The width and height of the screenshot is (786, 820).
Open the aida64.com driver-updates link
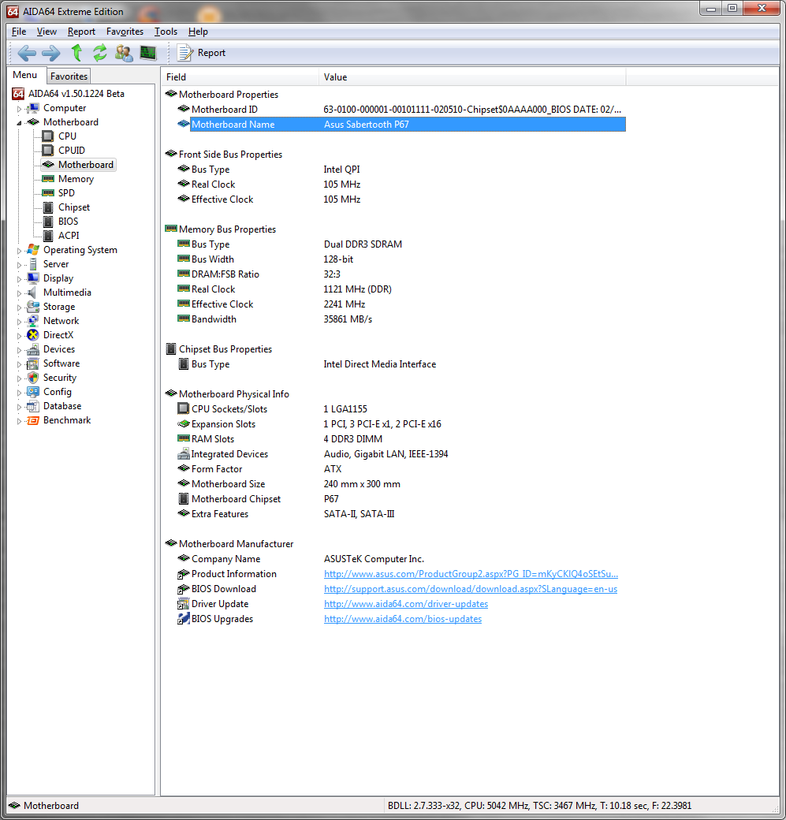(406, 603)
